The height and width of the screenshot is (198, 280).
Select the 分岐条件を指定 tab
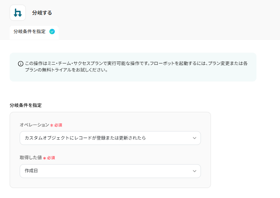point(30,32)
